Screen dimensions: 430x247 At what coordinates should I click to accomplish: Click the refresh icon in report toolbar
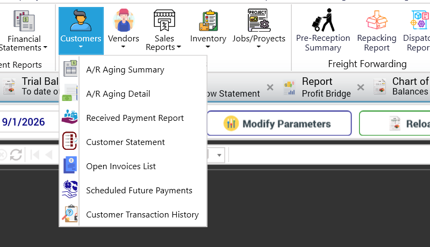point(16,155)
